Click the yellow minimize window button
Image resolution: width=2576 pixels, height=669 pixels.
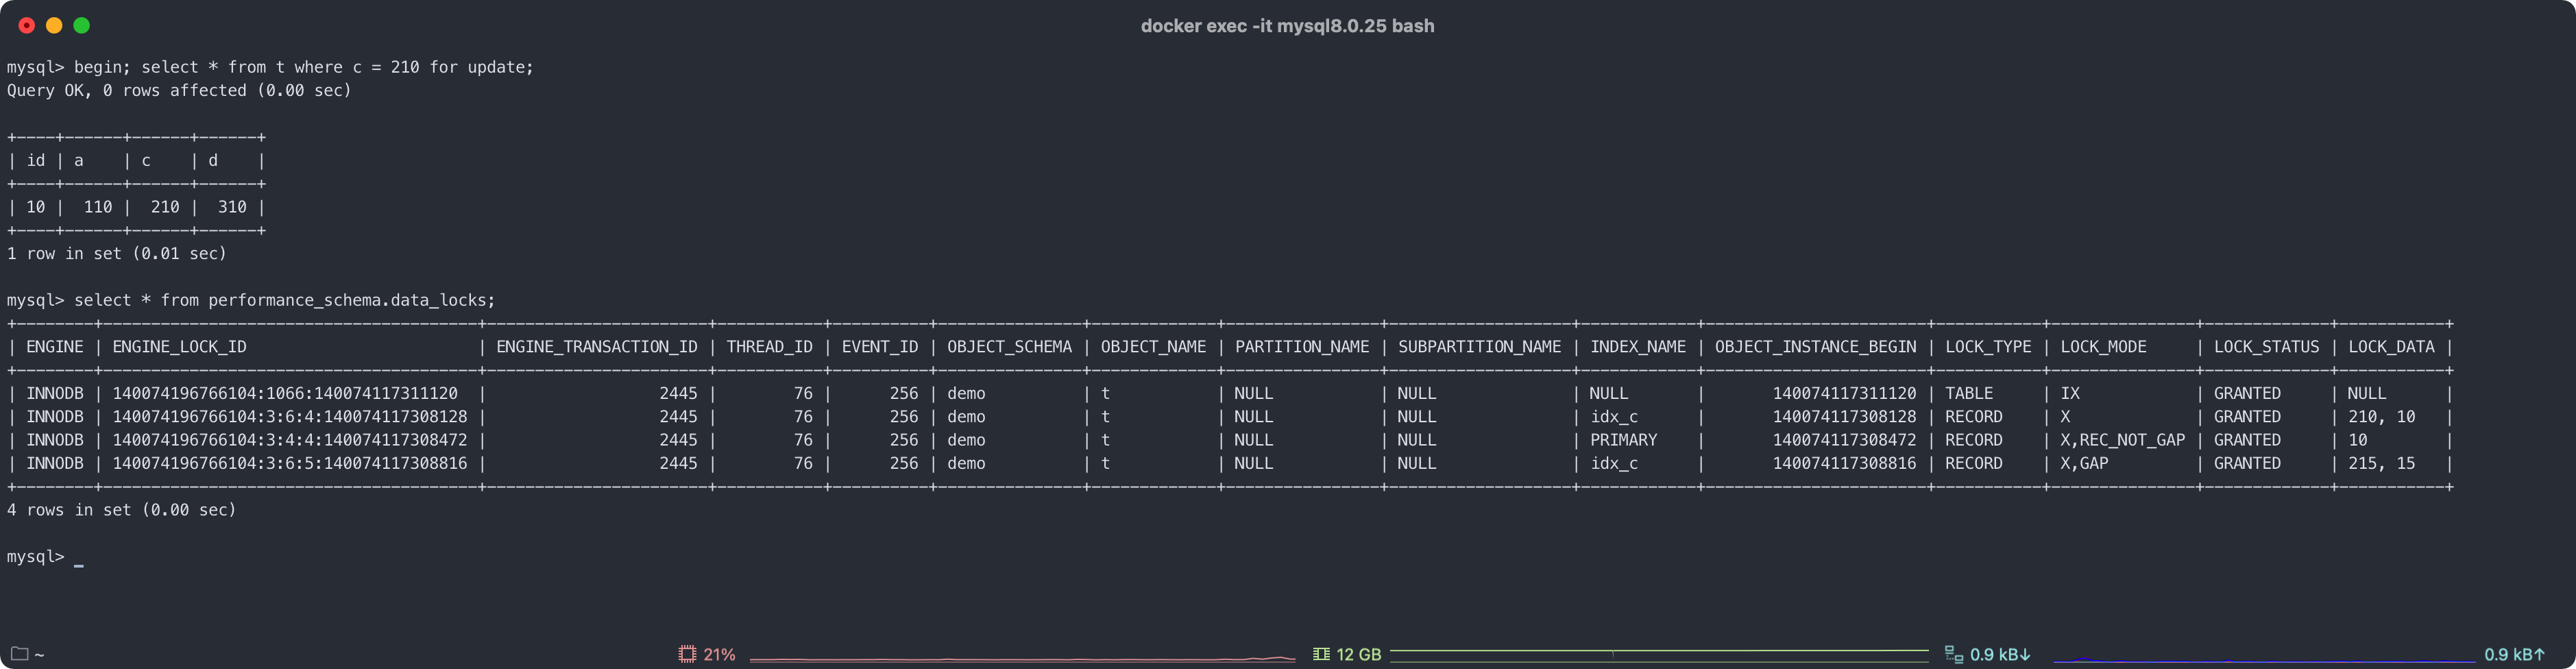pos(54,25)
